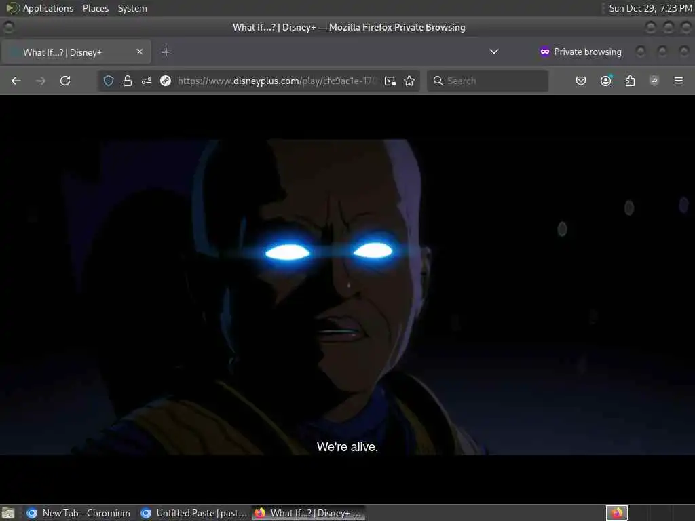This screenshot has width=695, height=521.
Task: Open Picture-in-Picture from address bar
Action: pyautogui.click(x=390, y=81)
